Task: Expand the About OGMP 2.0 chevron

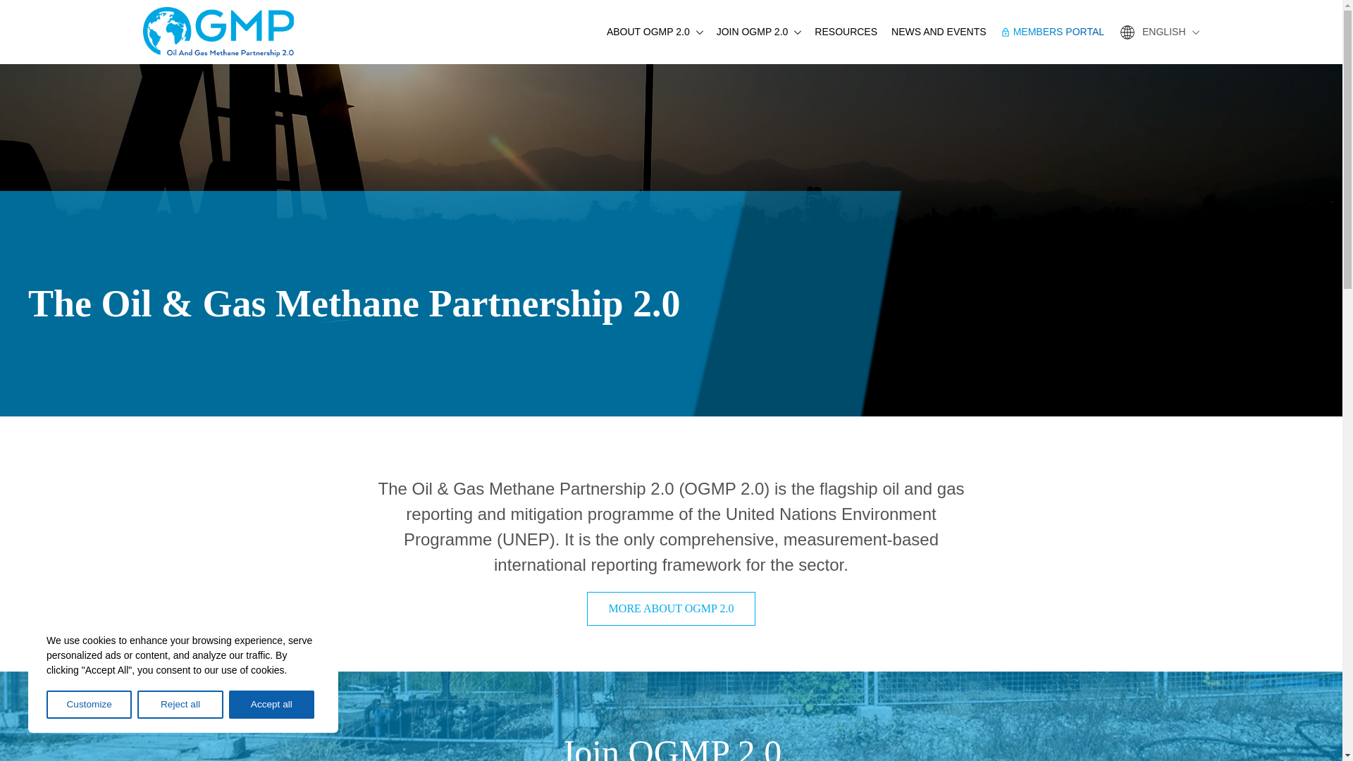Action: 699,32
